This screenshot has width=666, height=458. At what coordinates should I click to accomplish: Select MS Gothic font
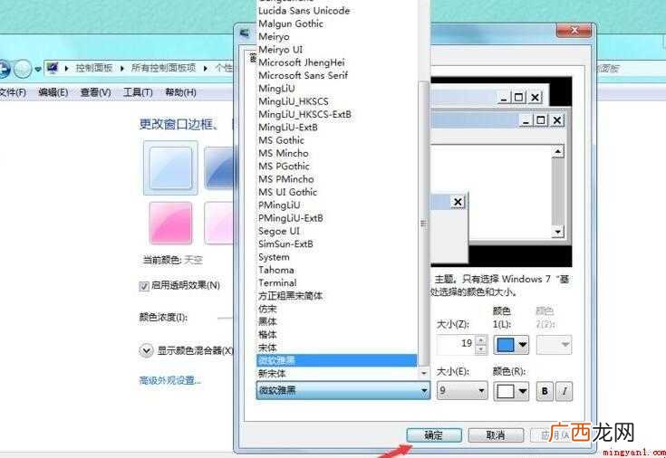(281, 140)
